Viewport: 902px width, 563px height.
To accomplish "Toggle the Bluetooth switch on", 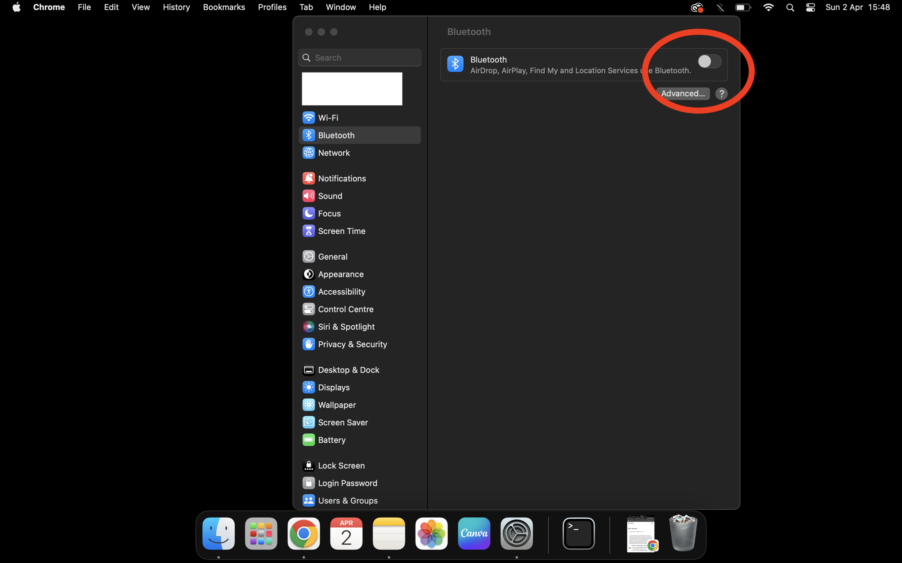I will click(x=709, y=61).
